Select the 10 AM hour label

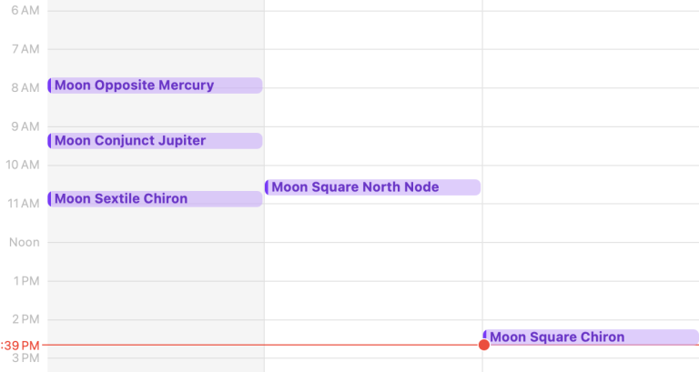coord(23,165)
